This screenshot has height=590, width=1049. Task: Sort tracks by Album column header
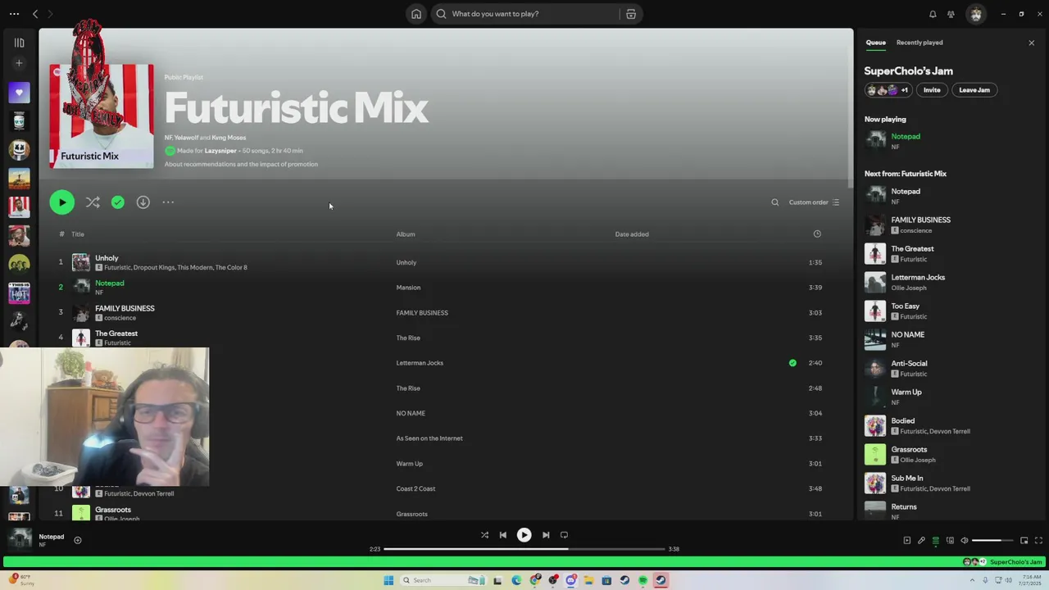click(x=406, y=234)
